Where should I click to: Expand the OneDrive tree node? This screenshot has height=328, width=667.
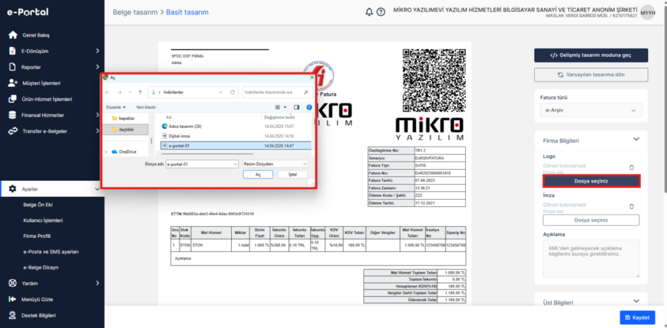click(106, 152)
